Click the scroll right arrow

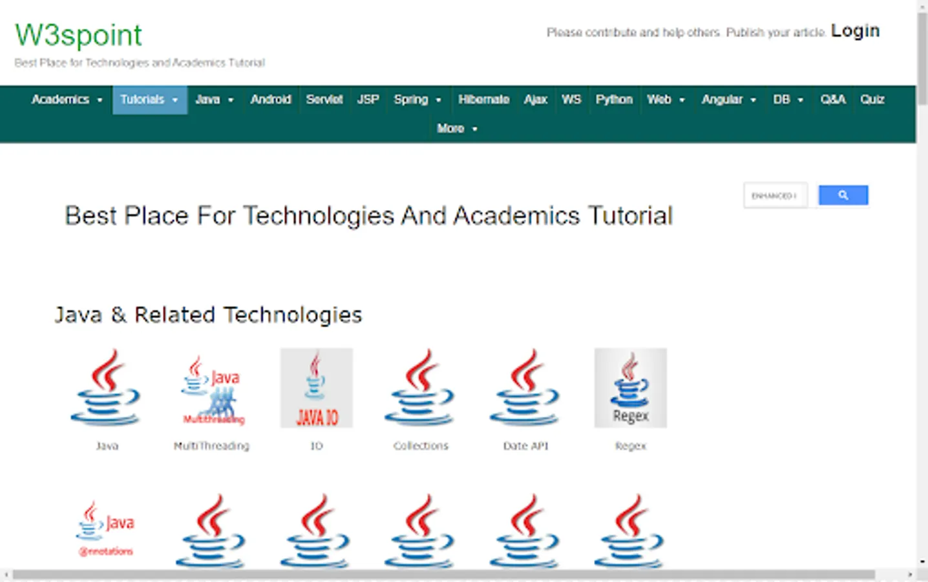point(910,575)
